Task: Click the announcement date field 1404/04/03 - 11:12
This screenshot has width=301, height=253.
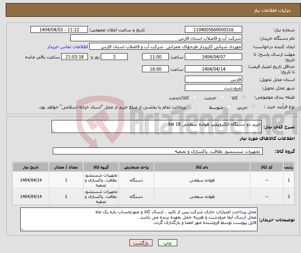Action: click(x=59, y=29)
